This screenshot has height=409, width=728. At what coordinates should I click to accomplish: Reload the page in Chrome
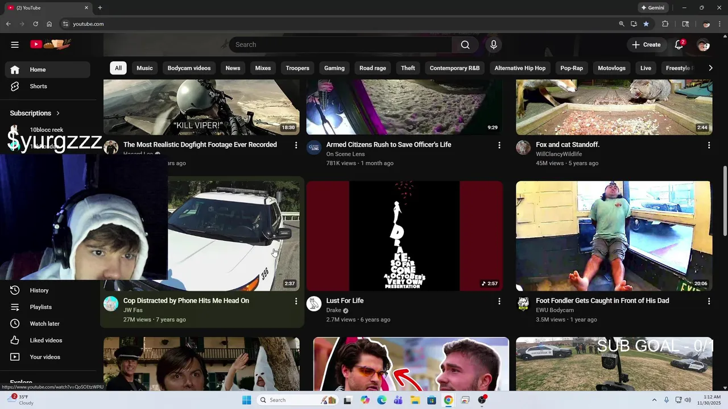(35, 24)
